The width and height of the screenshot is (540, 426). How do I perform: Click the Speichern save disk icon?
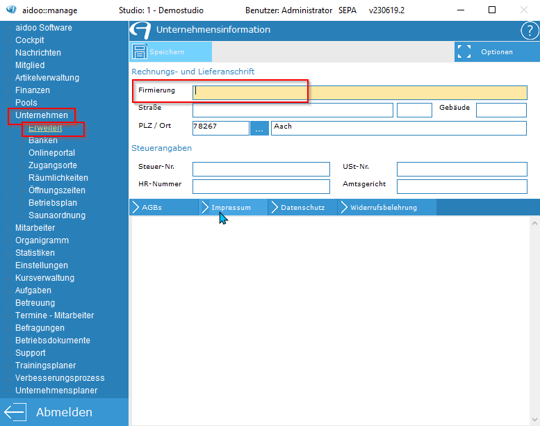(140, 52)
